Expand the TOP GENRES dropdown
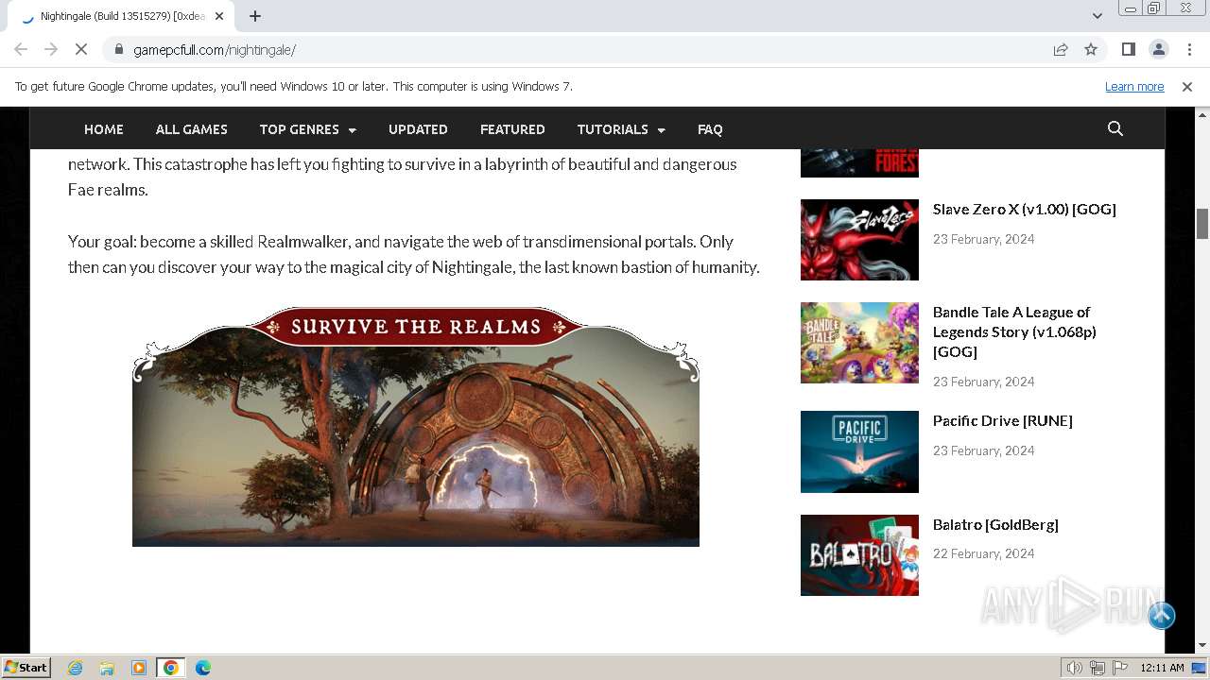The height and width of the screenshot is (680, 1210). (308, 129)
